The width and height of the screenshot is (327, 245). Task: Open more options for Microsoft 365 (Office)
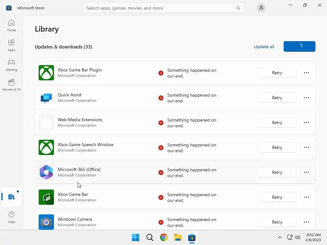coord(306,172)
